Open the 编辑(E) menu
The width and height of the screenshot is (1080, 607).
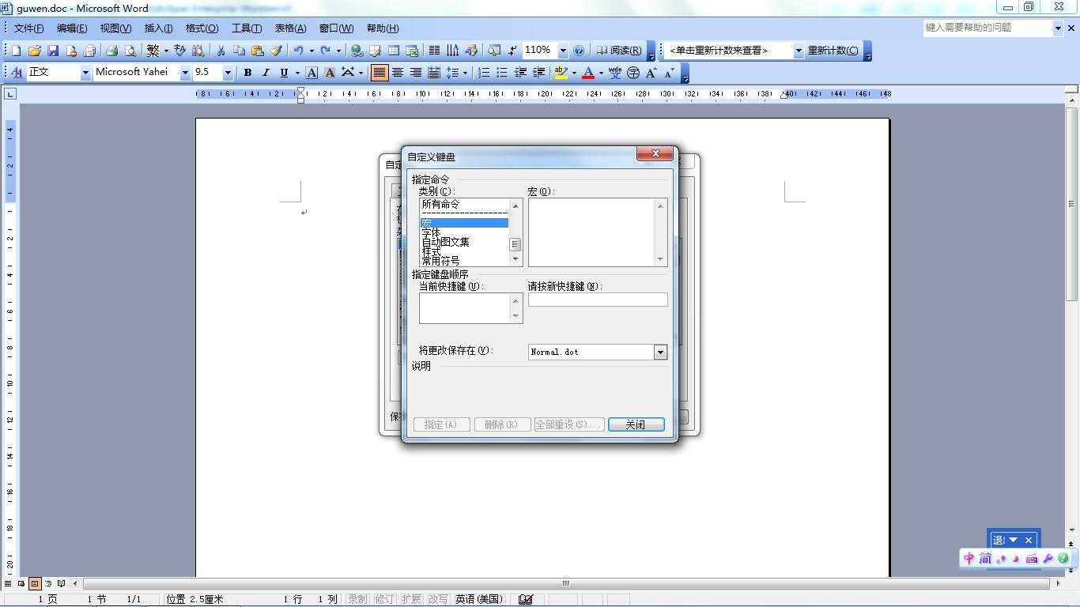(72, 28)
